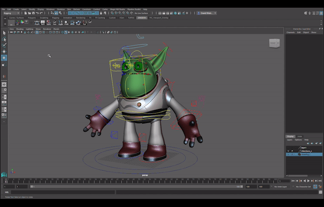Viewport: 324px width, 207px height.
Task: Open the Rigging menu set dropdown
Action: tap(11, 13)
